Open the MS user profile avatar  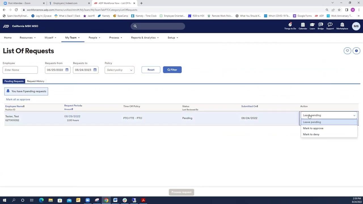point(356,26)
